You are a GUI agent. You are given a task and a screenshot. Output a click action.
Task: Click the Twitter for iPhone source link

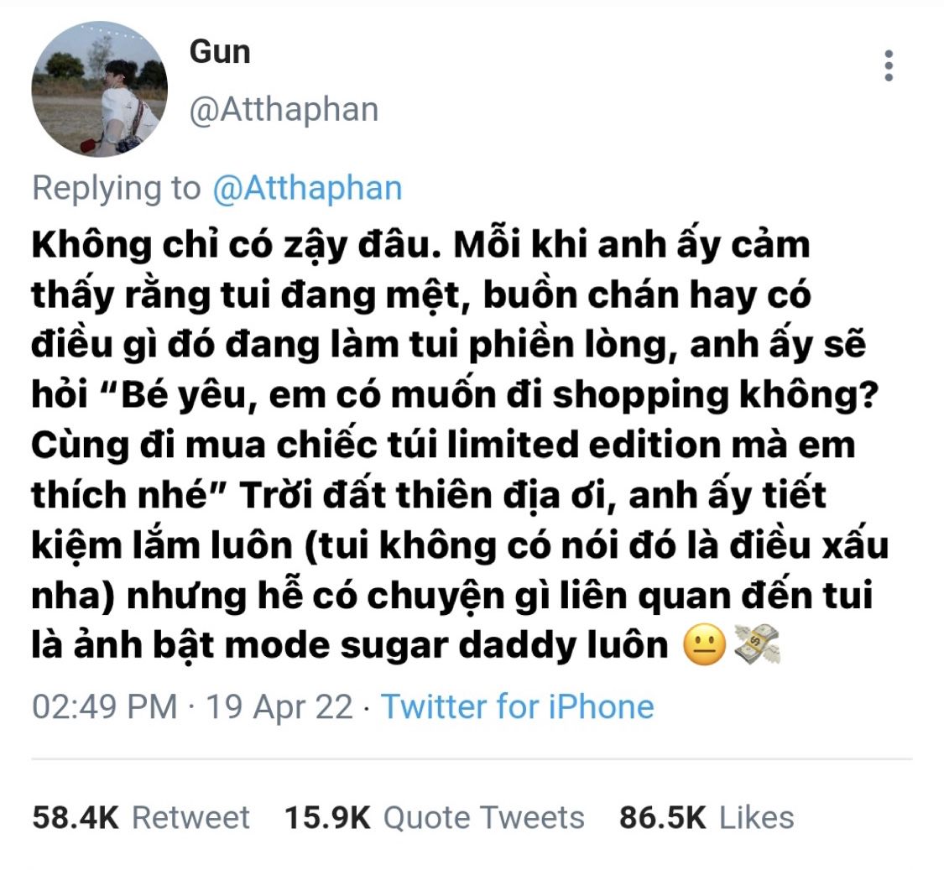pos(517,706)
